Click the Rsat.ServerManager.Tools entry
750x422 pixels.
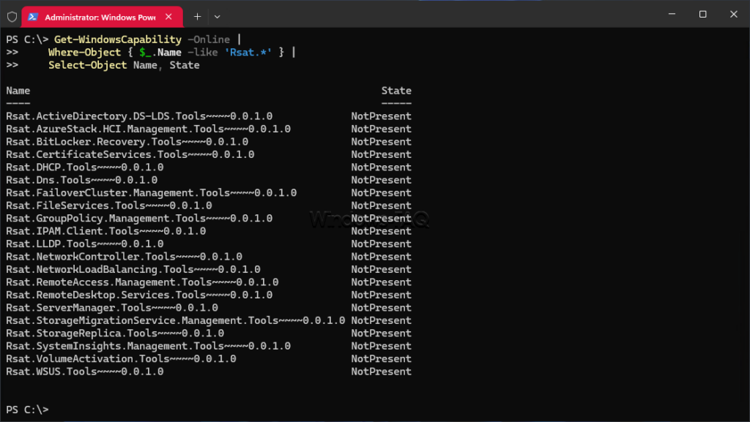tap(112, 307)
